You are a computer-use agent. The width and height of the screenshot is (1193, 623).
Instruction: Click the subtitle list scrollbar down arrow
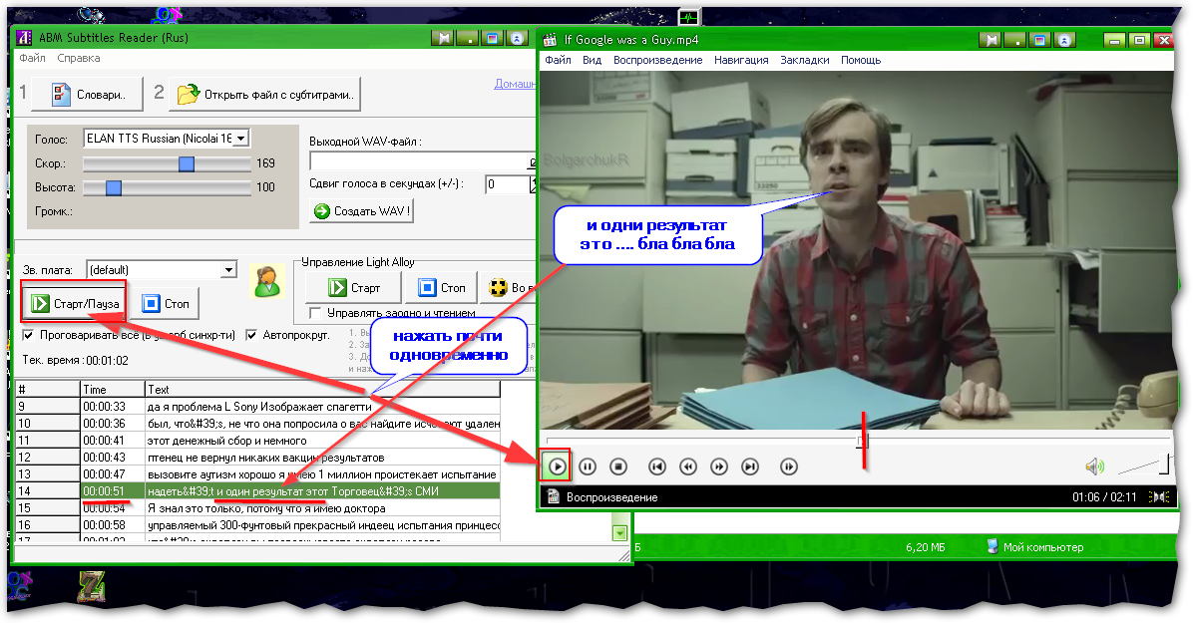coord(620,533)
